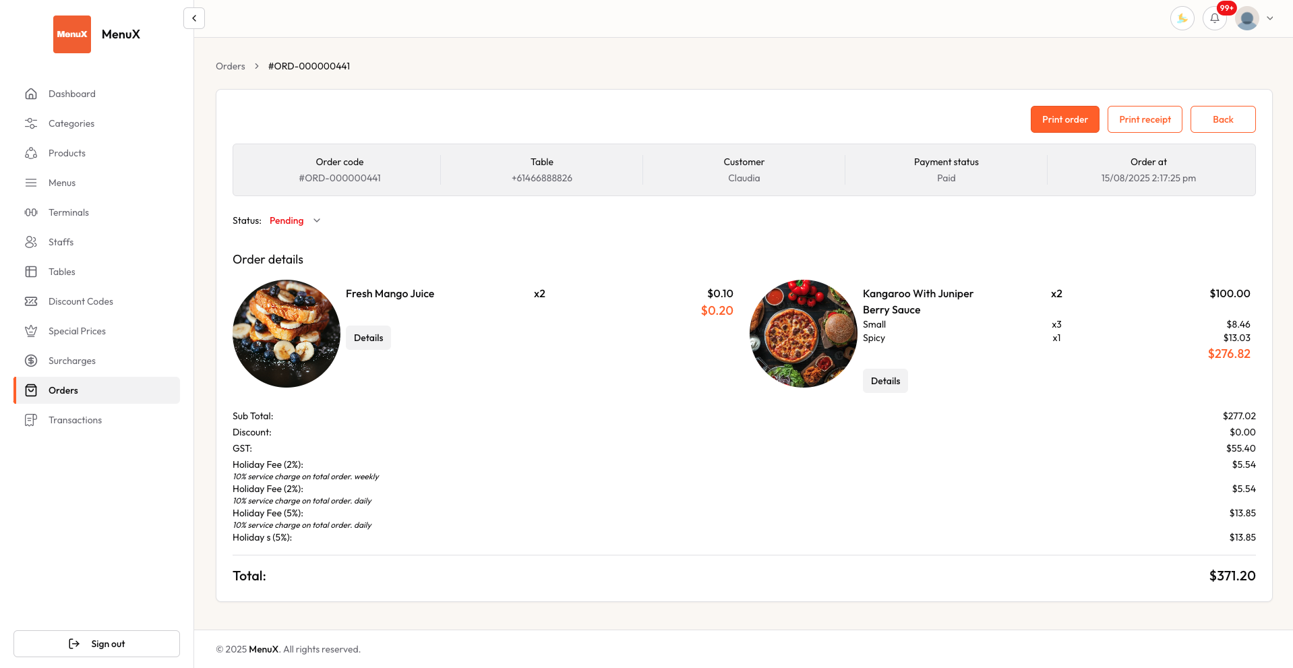This screenshot has height=668, width=1293.
Task: Click the mango juice total $0.20
Action: (717, 311)
